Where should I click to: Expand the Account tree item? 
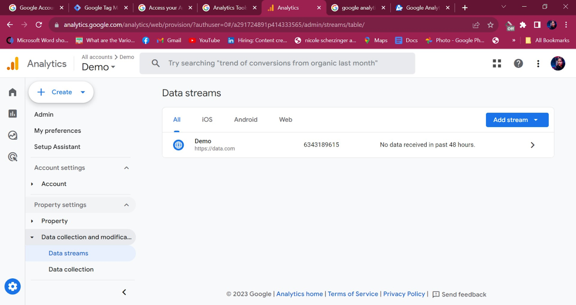pos(32,184)
